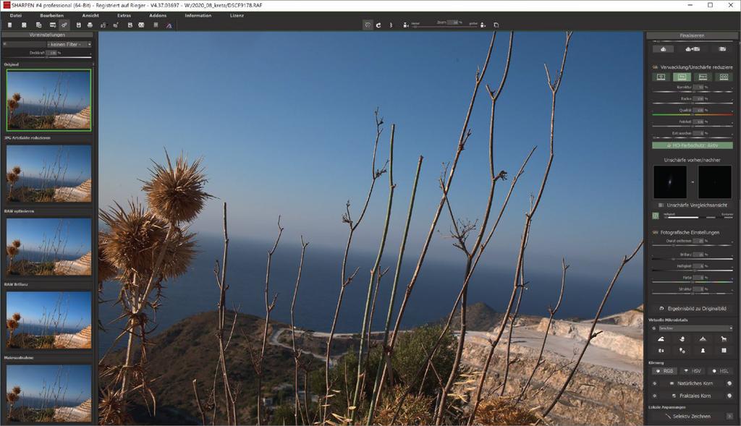Image resolution: width=741 pixels, height=426 pixels.
Task: Choose the second microdetail icon in top row
Action: 682,338
